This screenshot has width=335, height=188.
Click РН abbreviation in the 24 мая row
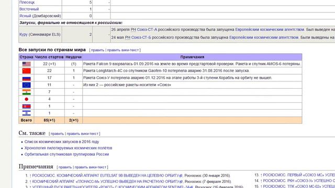[x=128, y=38]
